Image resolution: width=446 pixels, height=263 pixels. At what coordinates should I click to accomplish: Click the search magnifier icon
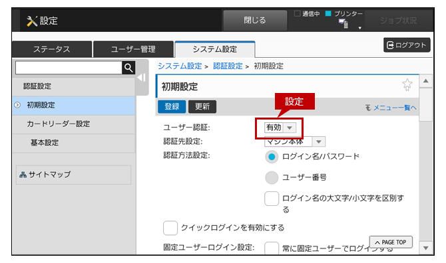tap(128, 68)
